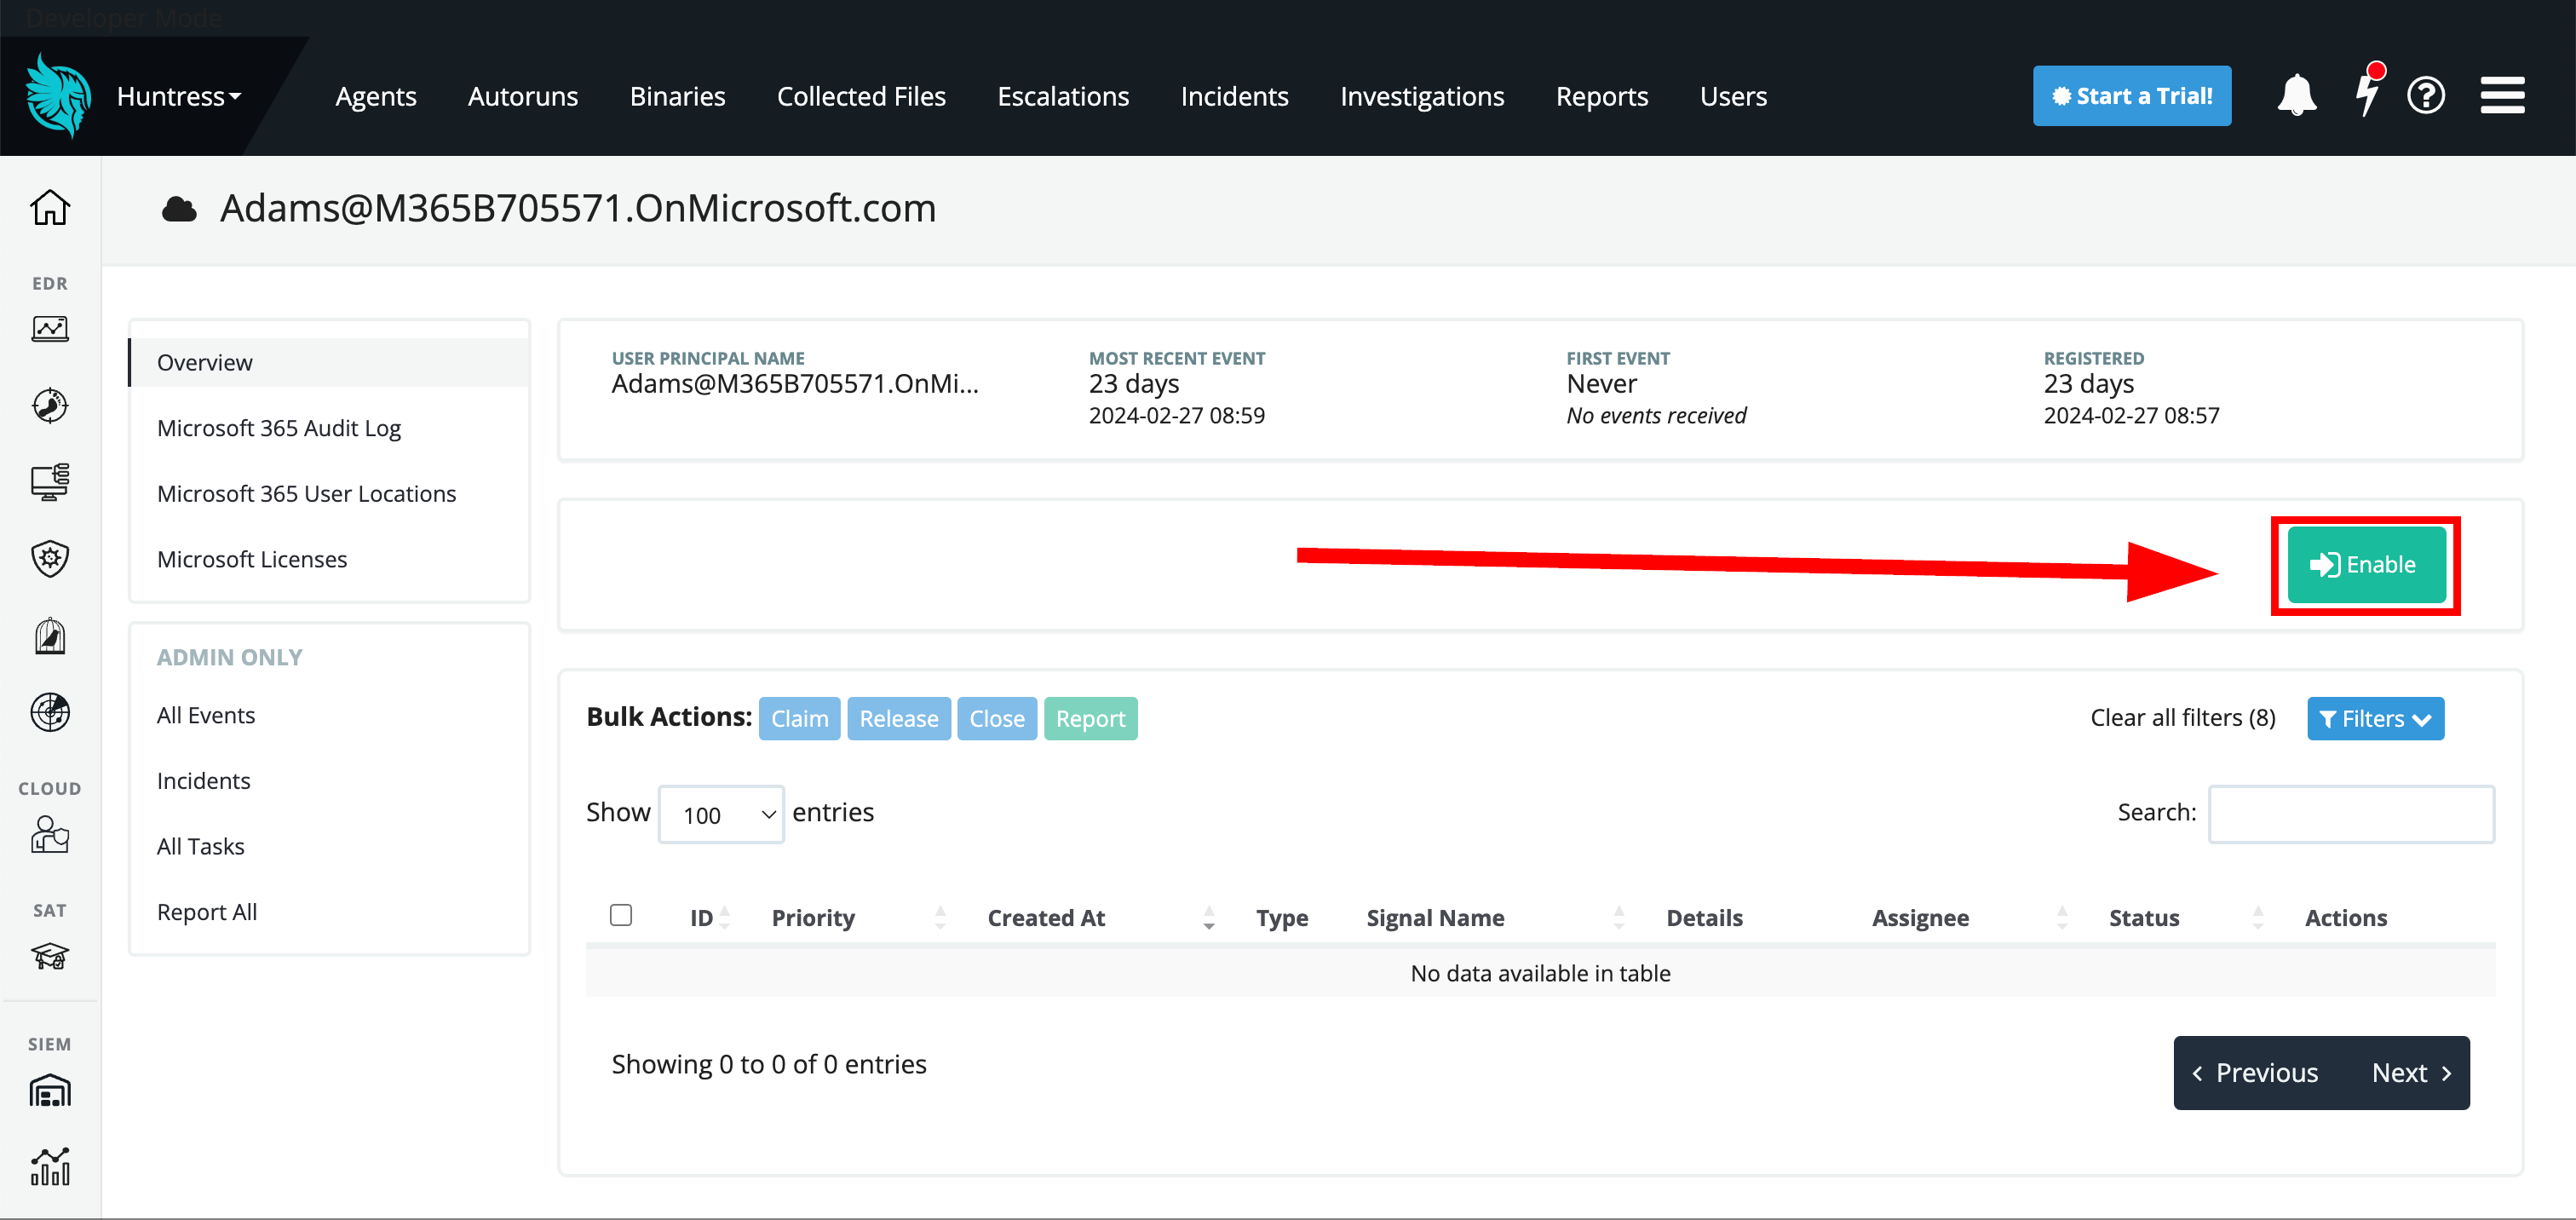
Task: Click the lightning bolt alerts icon
Action: pos(2366,96)
